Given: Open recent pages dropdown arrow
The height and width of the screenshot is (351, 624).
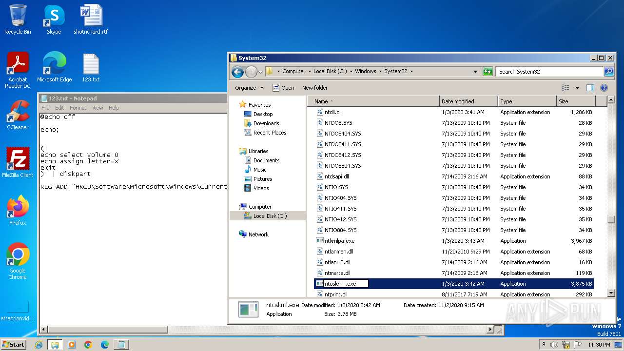Looking at the screenshot, I should point(261,72).
